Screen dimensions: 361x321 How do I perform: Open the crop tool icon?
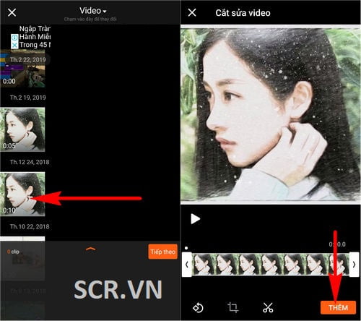pos(232,307)
